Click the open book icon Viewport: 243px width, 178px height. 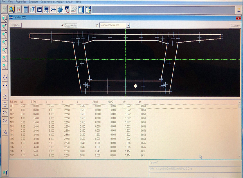(x=74, y=9)
